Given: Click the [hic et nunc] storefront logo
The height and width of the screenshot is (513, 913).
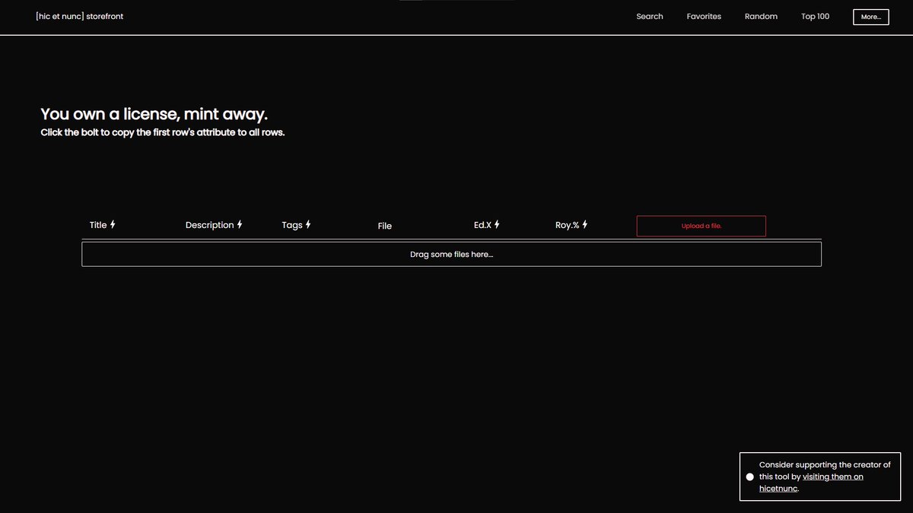Looking at the screenshot, I should tap(79, 16).
